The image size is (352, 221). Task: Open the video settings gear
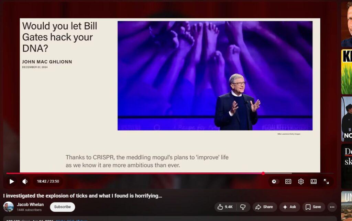(x=301, y=181)
